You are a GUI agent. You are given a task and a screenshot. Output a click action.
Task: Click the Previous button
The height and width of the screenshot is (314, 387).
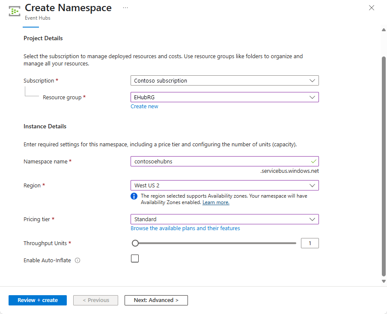(x=95, y=300)
